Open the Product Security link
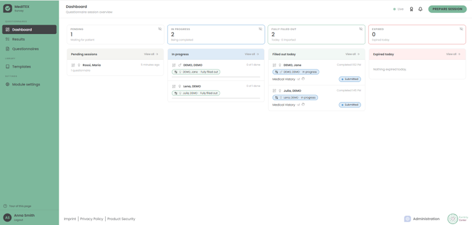Screen dimensions: 472x225 [121, 219]
